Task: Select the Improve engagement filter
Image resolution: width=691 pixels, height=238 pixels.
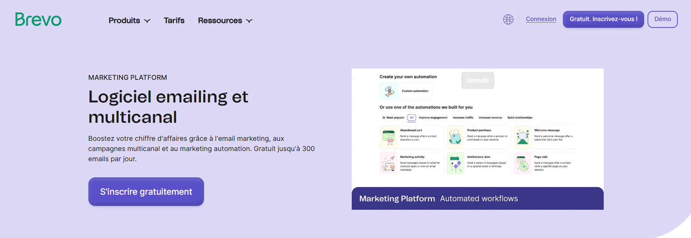Action: pos(433,117)
